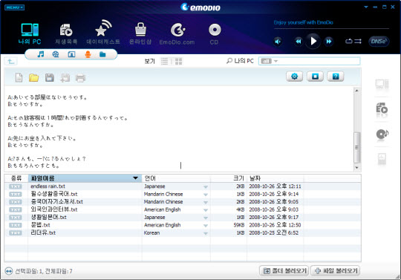This screenshot has height=280, width=401.
Task: Open the 'all' search filter dropdown
Action: [269, 61]
